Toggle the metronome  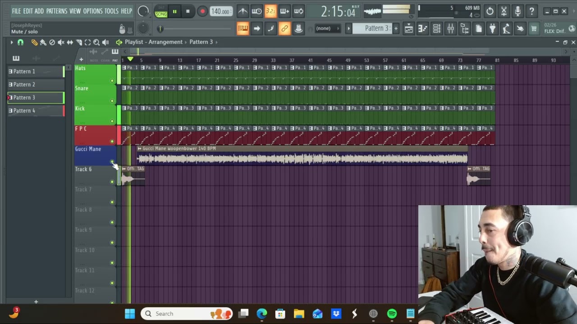[243, 11]
